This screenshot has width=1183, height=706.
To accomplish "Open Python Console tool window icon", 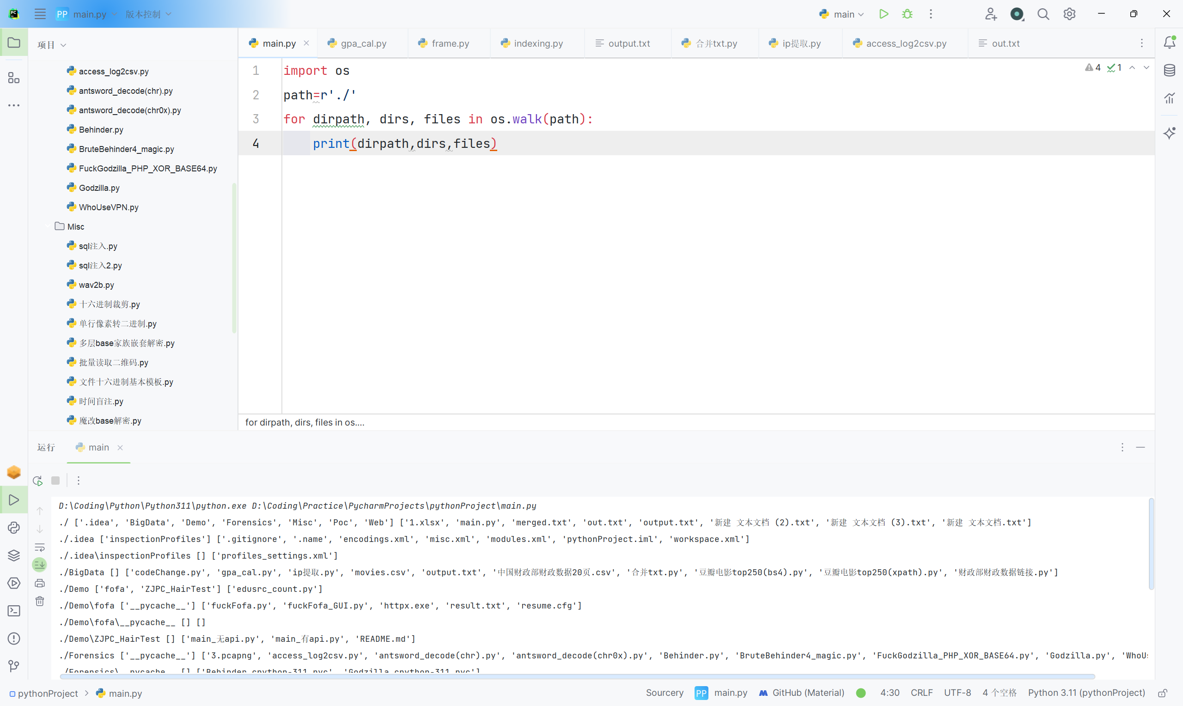I will pos(14,528).
